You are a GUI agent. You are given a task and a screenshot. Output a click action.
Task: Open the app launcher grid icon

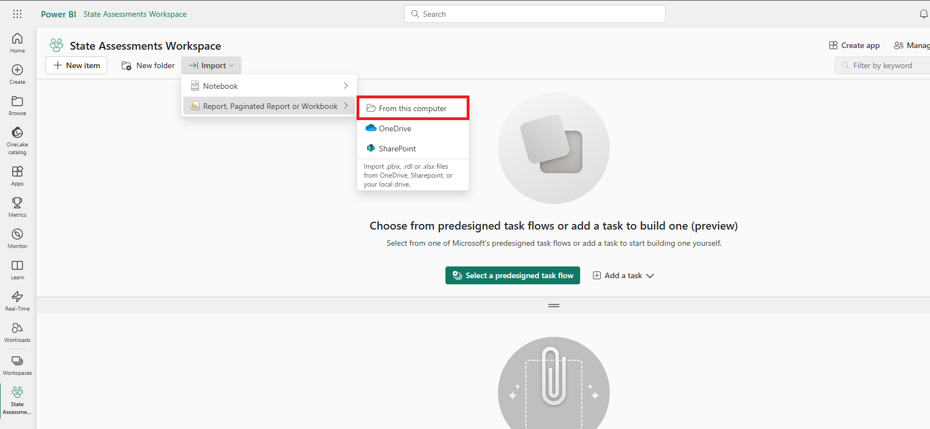17,14
